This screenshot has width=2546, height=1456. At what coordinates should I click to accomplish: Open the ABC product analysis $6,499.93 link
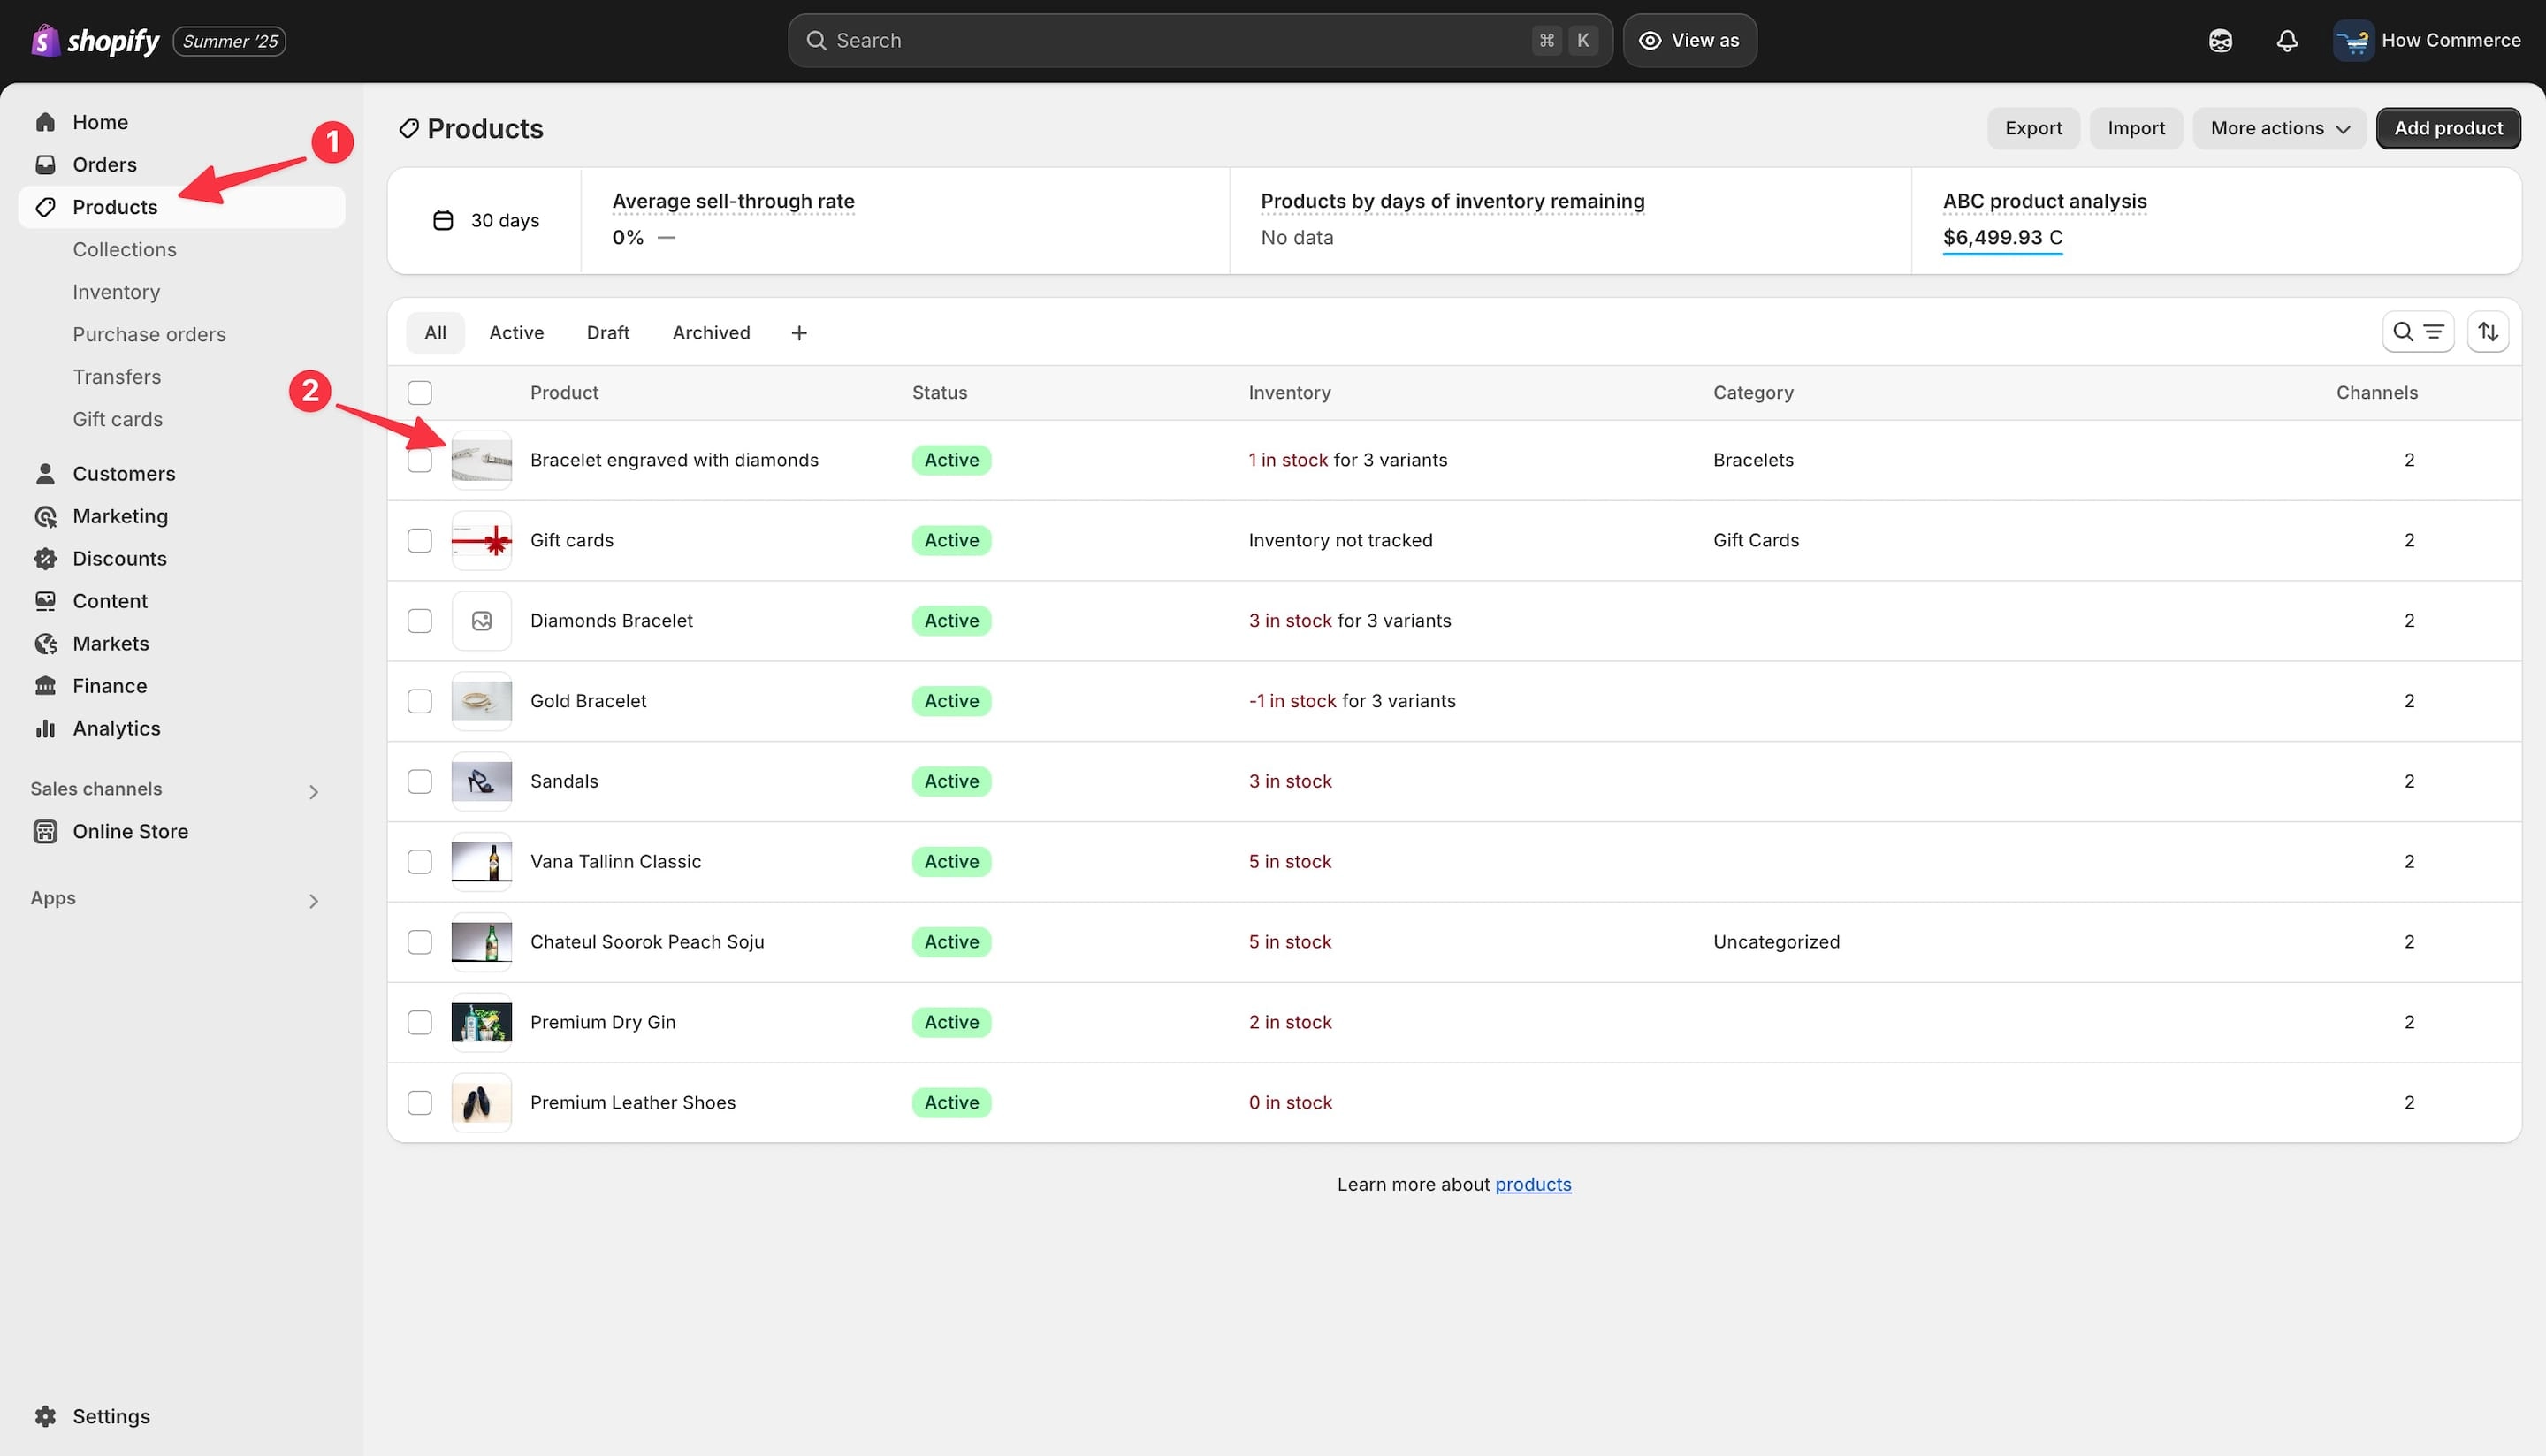[x=2002, y=238]
